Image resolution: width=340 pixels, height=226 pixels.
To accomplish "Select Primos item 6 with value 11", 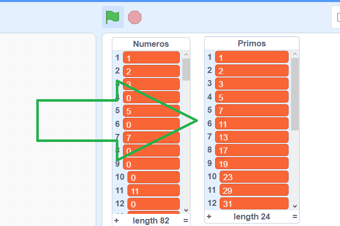I will tap(252, 123).
